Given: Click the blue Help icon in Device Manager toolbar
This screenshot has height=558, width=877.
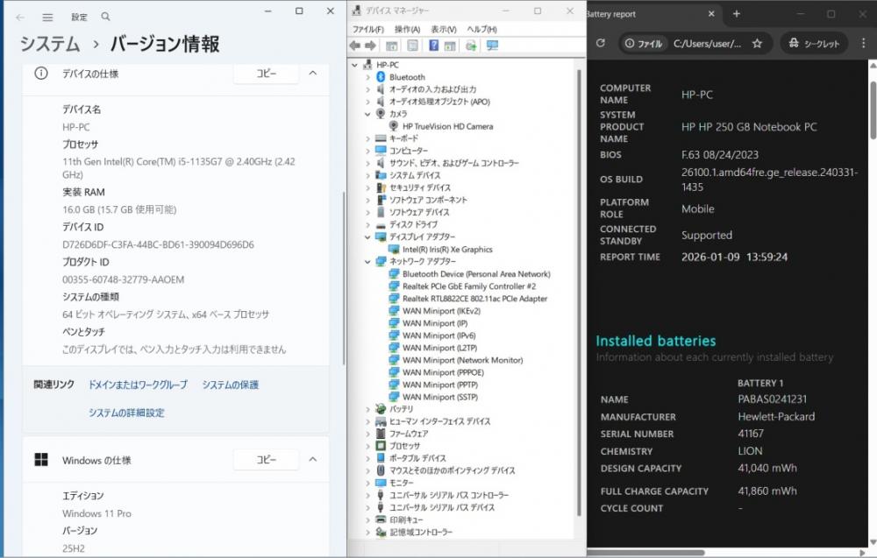Looking at the screenshot, I should click(x=433, y=46).
